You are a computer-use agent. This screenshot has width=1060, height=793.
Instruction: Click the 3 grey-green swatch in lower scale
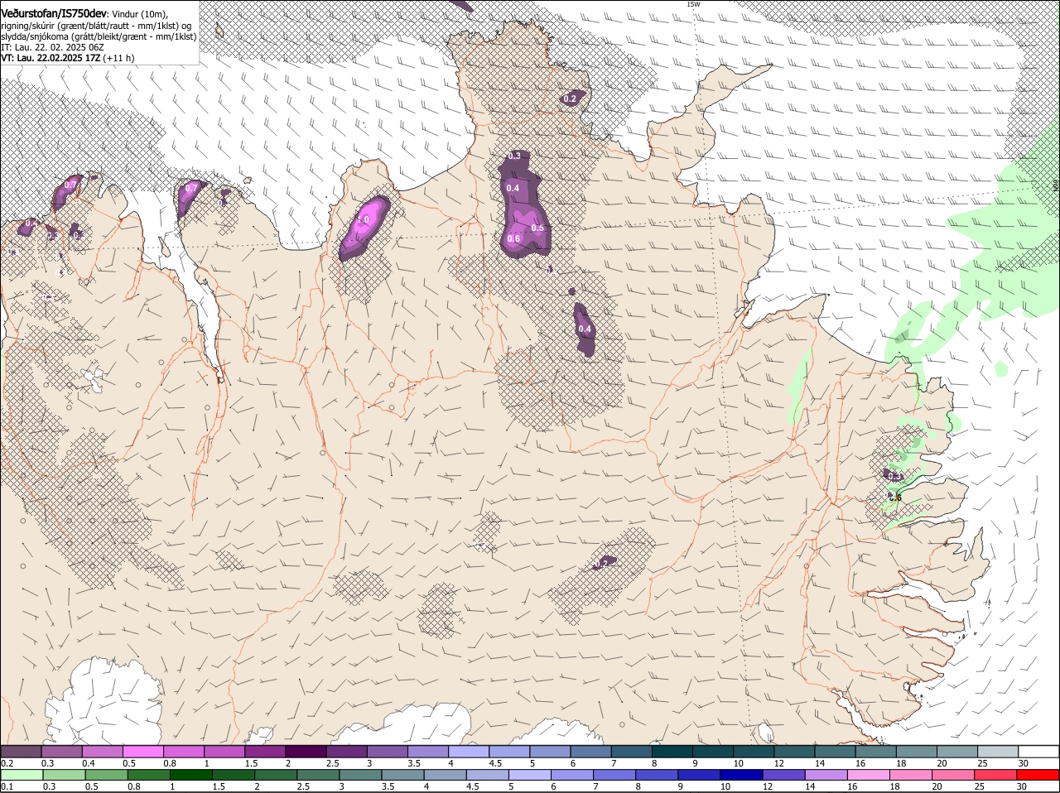(x=359, y=775)
